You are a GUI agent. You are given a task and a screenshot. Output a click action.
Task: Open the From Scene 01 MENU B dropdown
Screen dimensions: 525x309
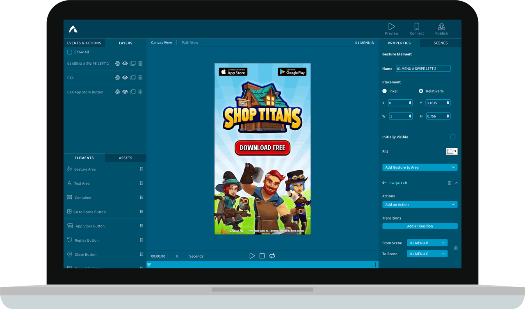427,243
